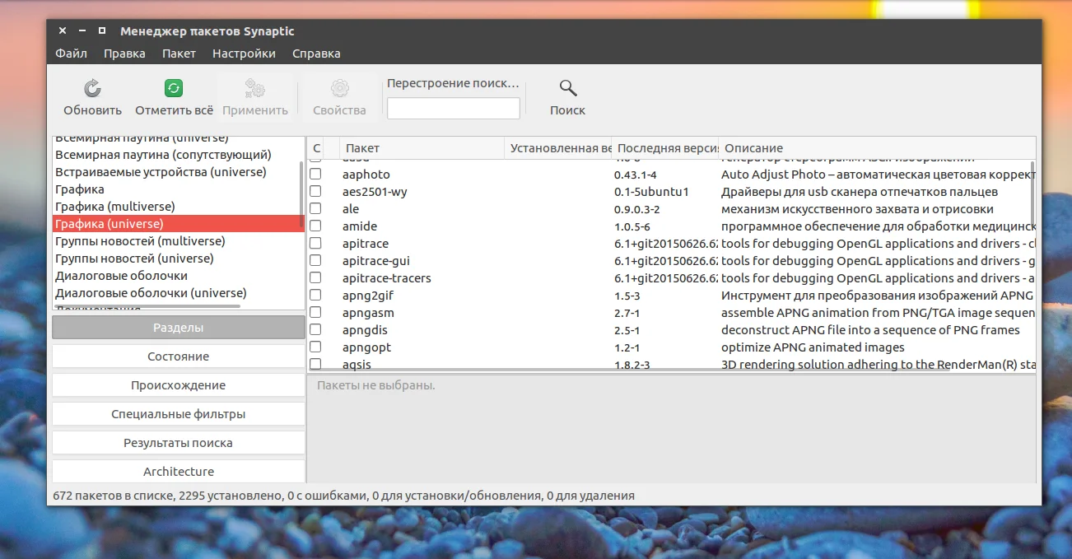Click the Специальные фильтры button
Viewport: 1072px width, 559px height.
[x=179, y=414]
